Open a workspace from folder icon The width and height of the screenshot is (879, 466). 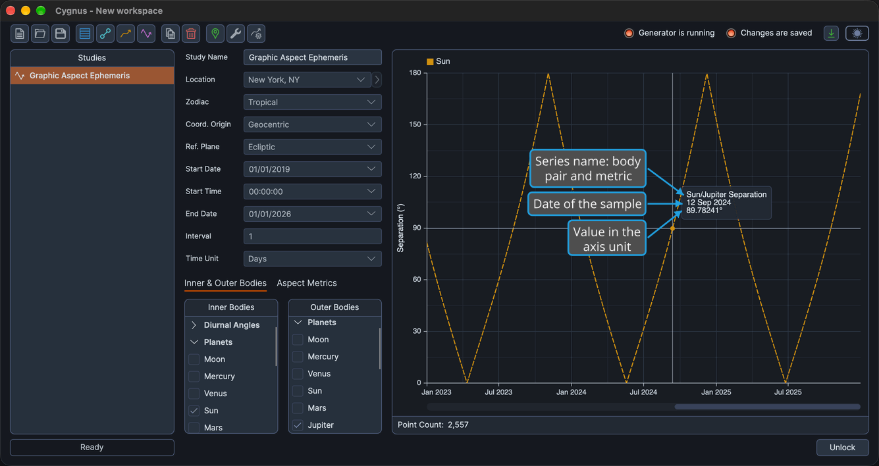coord(40,34)
